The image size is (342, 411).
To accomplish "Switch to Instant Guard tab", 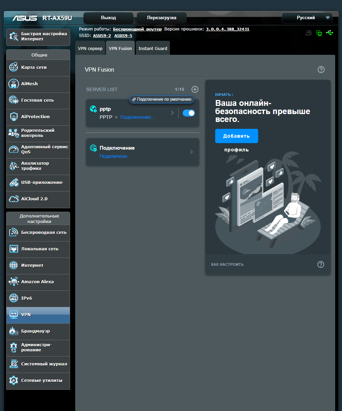I will (x=153, y=48).
